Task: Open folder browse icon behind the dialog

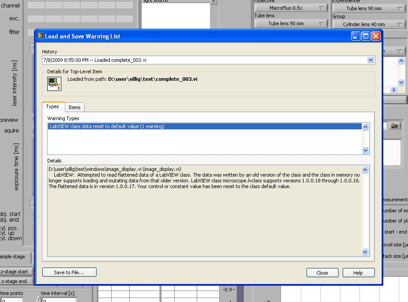Action: pos(395,126)
